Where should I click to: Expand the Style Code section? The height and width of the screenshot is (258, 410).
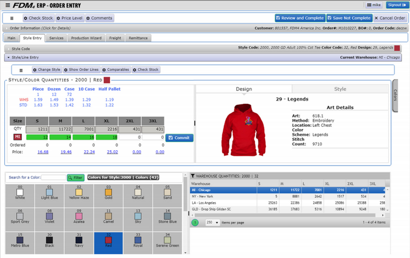(203, 49)
